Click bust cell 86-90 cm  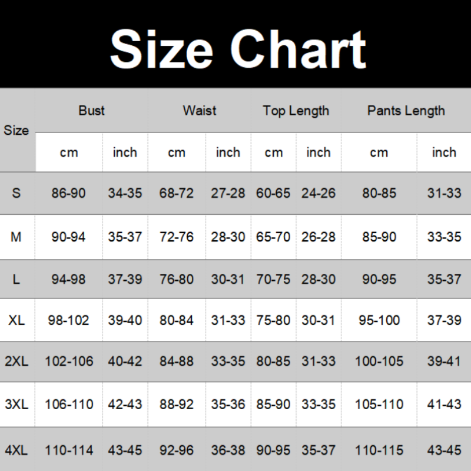pyautogui.click(x=69, y=193)
